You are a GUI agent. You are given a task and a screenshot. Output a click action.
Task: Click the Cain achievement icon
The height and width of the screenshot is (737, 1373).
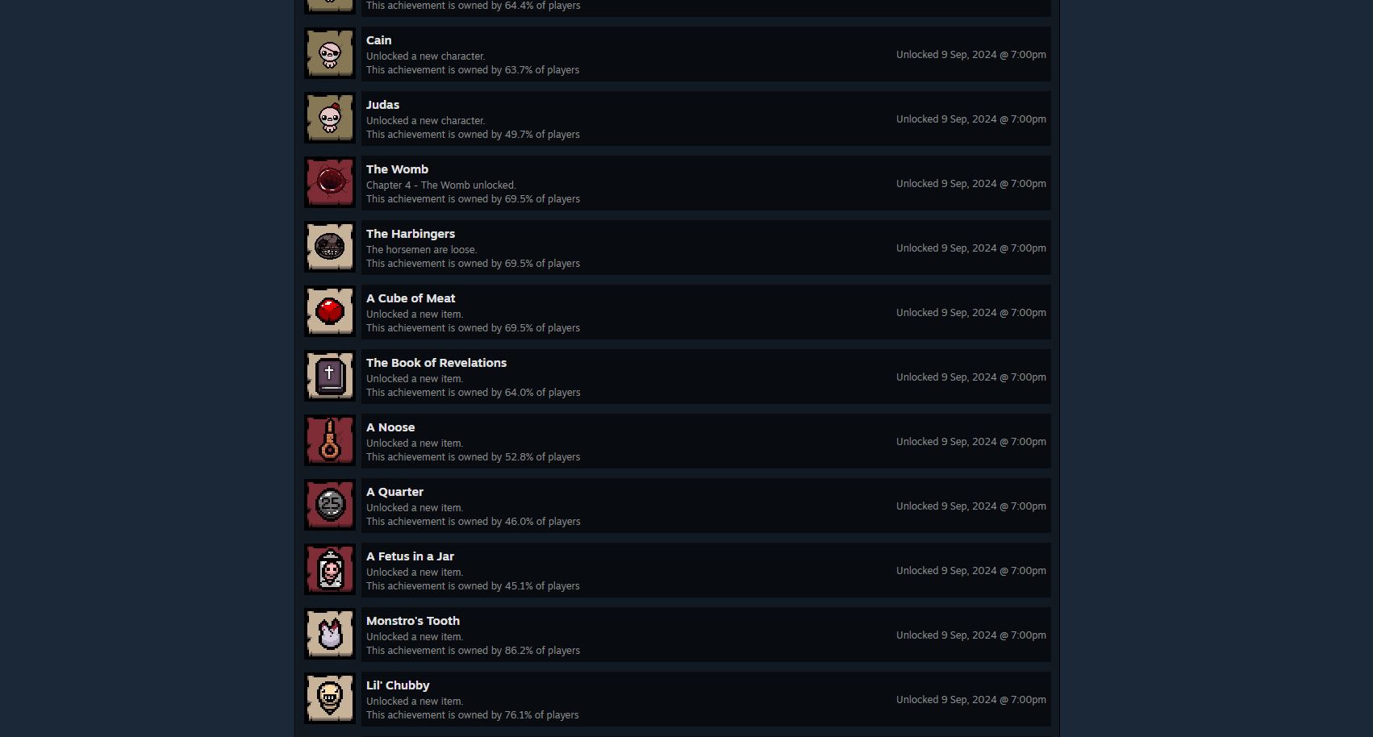point(330,54)
